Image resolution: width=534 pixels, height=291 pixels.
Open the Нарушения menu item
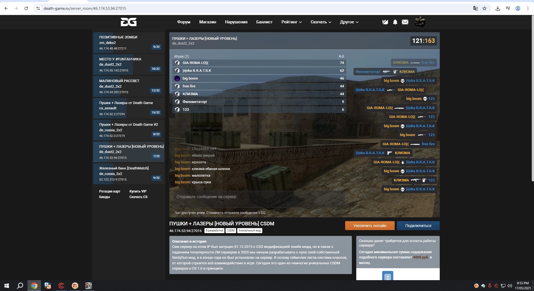tap(236, 22)
